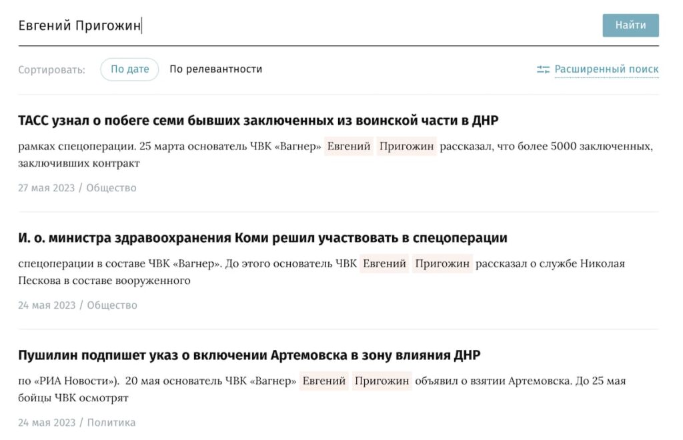This screenshot has height=440, width=683.
Task: Select the Политика category under the Пушилин article
Action: 111,423
